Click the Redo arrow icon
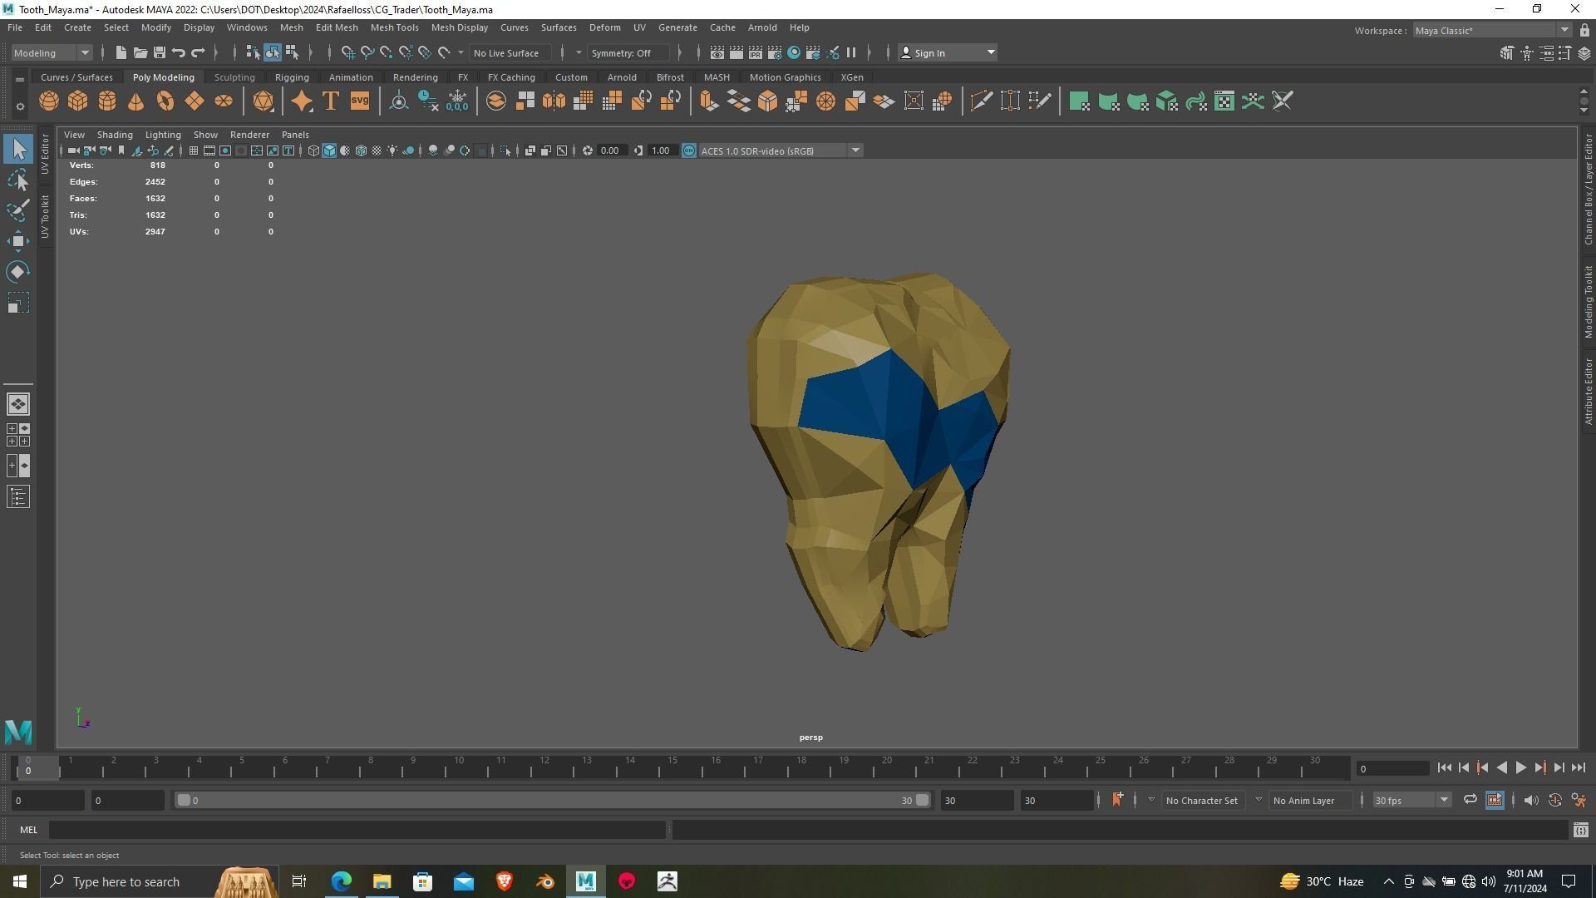Viewport: 1596px width, 898px height. [198, 52]
